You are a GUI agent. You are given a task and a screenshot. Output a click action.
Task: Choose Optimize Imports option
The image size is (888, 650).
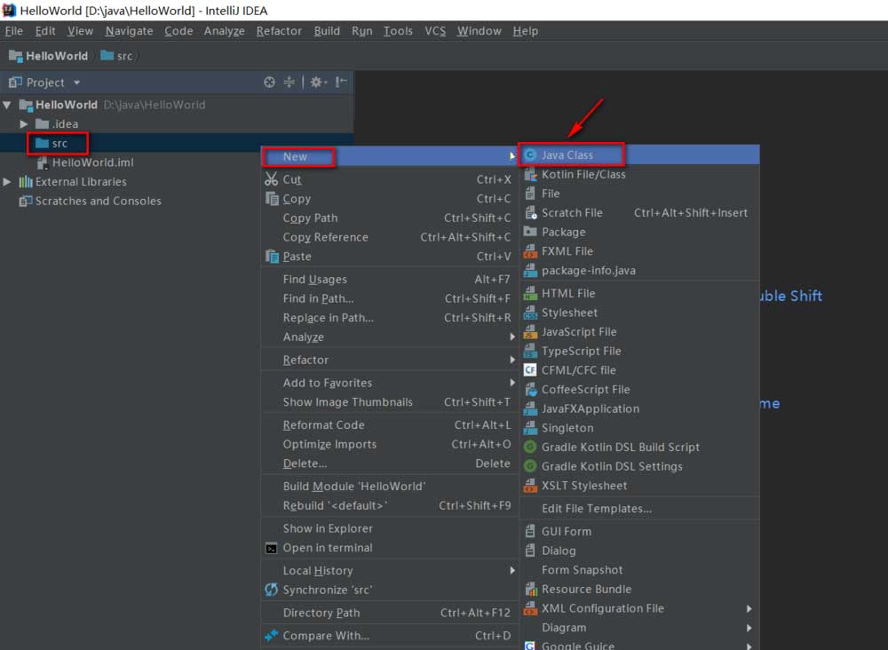tap(390, 445)
